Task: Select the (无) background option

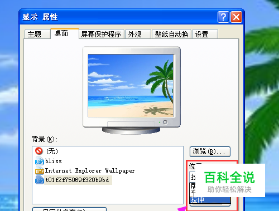Action: coord(52,151)
